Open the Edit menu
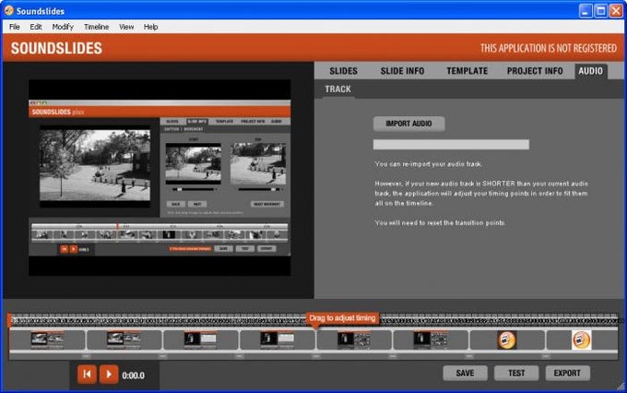Image resolution: width=627 pixels, height=393 pixels. (36, 27)
